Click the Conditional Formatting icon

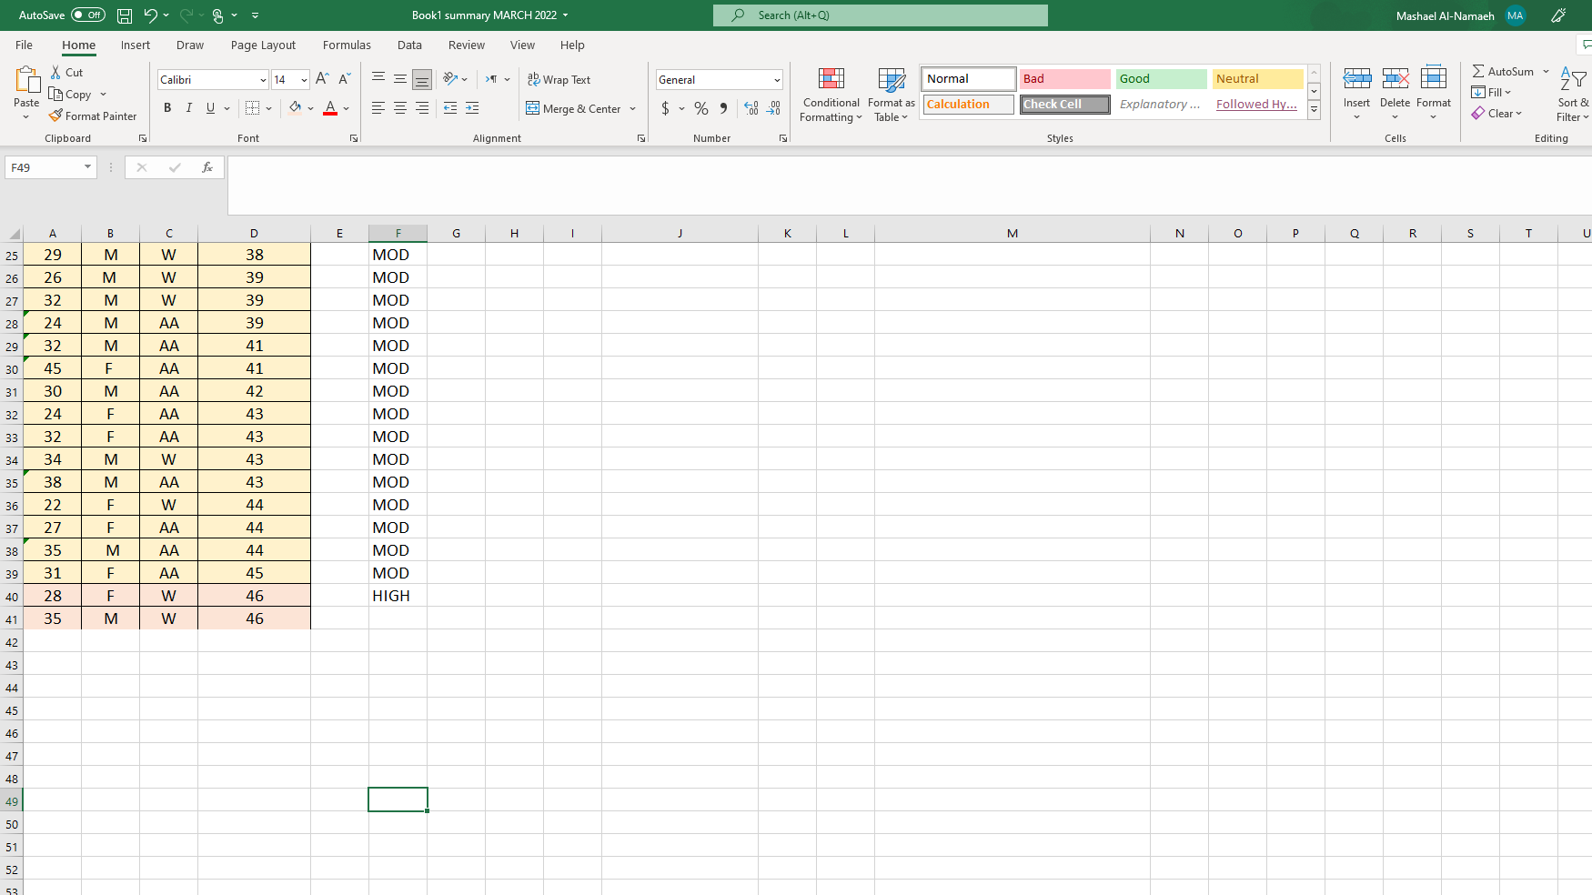[x=831, y=80]
